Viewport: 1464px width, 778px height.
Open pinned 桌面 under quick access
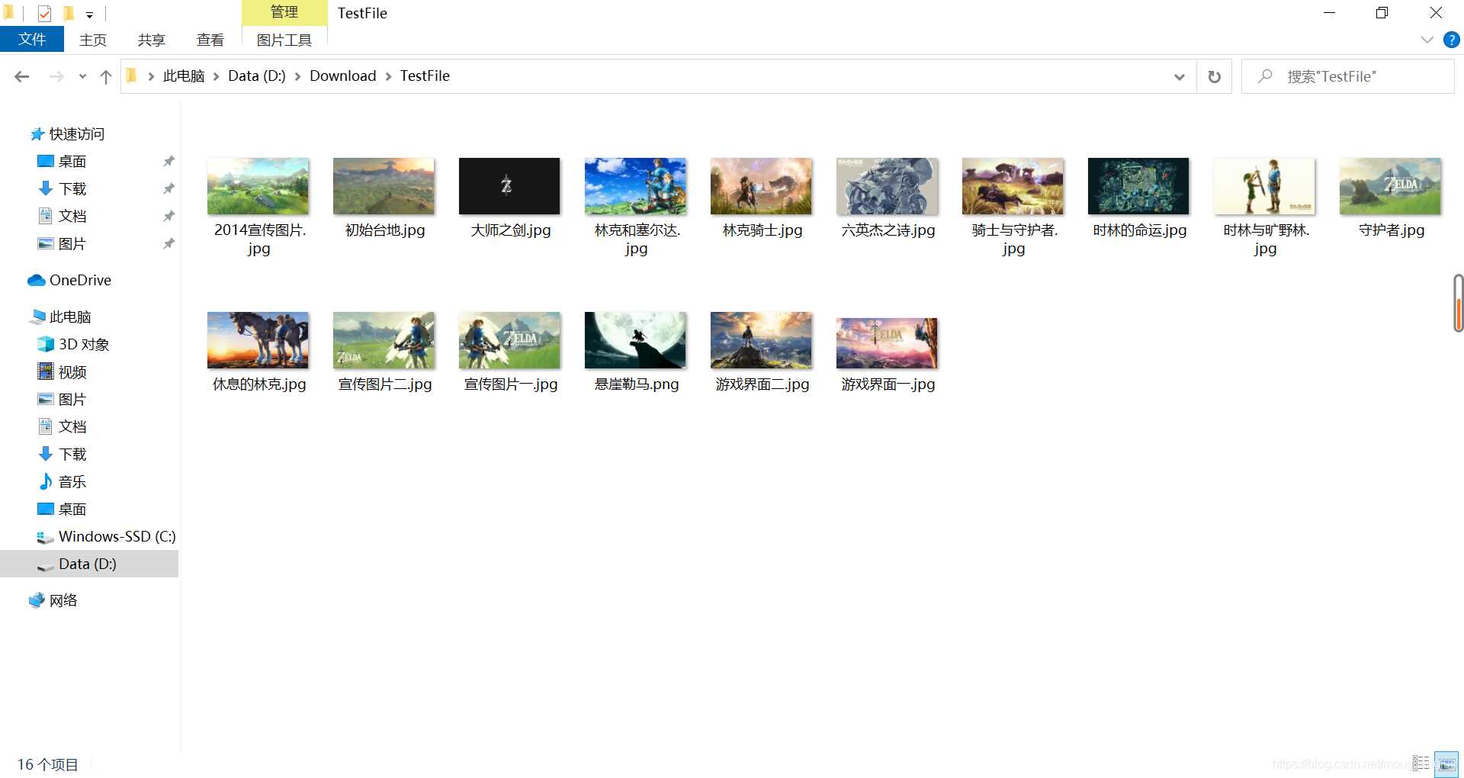point(72,162)
